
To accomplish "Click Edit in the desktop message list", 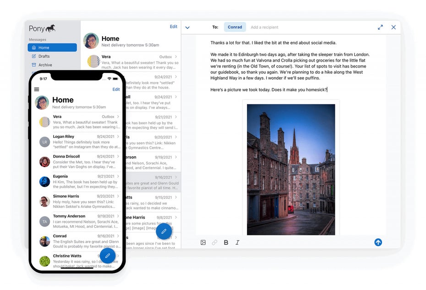I will (173, 26).
